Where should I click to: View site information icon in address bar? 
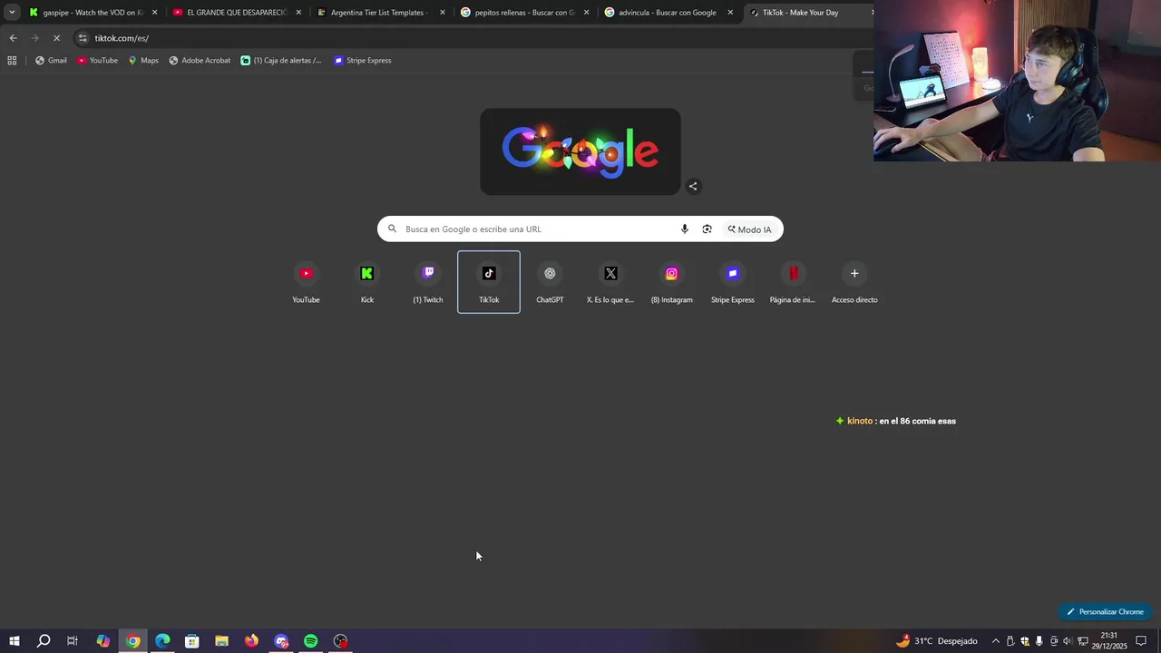[83, 38]
